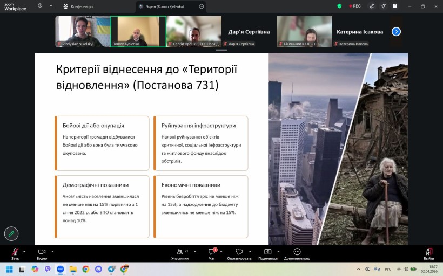Select Сергій Пронкін video thumbnail
The width and height of the screenshot is (443, 276).
click(x=194, y=31)
